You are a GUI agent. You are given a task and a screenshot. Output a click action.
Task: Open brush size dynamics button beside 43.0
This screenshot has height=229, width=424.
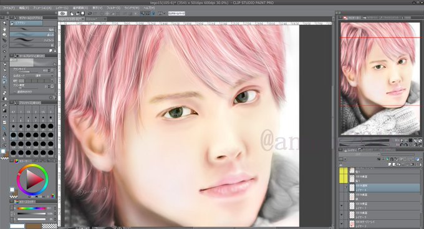52,70
